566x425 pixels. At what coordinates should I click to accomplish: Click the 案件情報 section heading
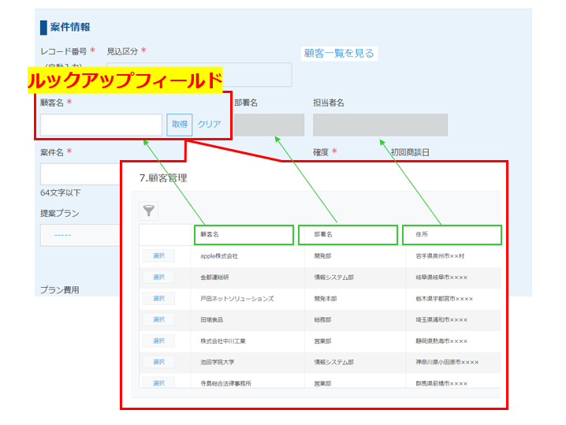tap(70, 27)
